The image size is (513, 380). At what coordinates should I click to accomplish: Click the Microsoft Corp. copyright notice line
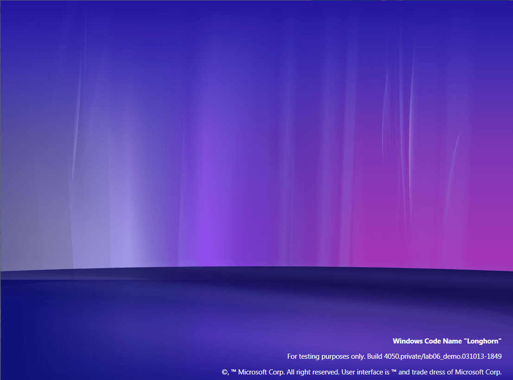click(x=361, y=372)
